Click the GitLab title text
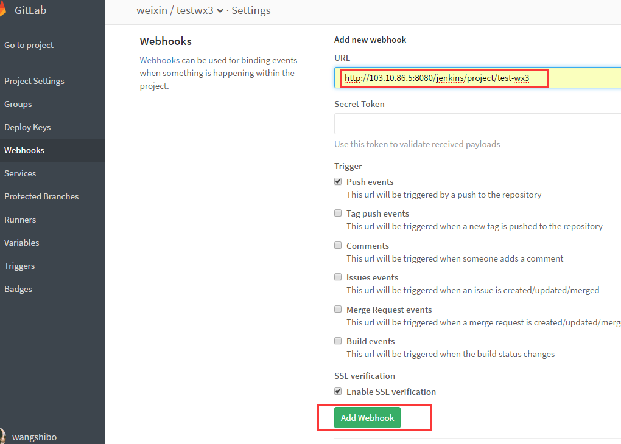 (x=30, y=10)
